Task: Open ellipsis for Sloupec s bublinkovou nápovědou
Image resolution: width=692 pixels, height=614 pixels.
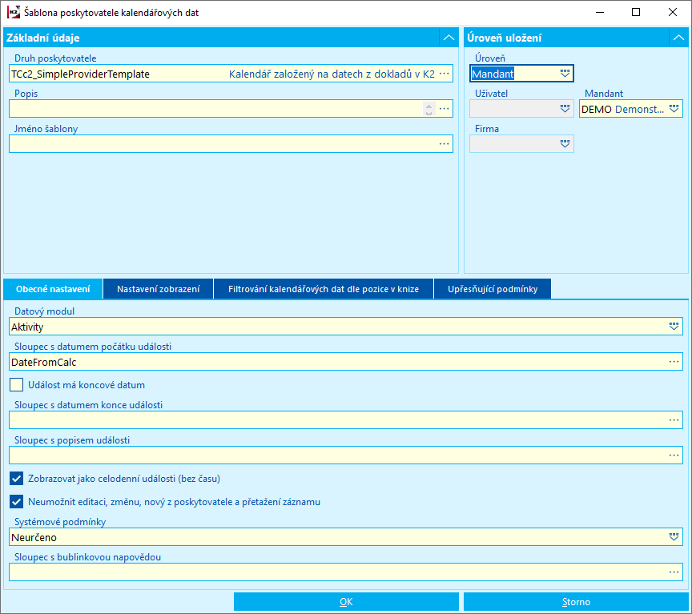Action: (x=674, y=572)
